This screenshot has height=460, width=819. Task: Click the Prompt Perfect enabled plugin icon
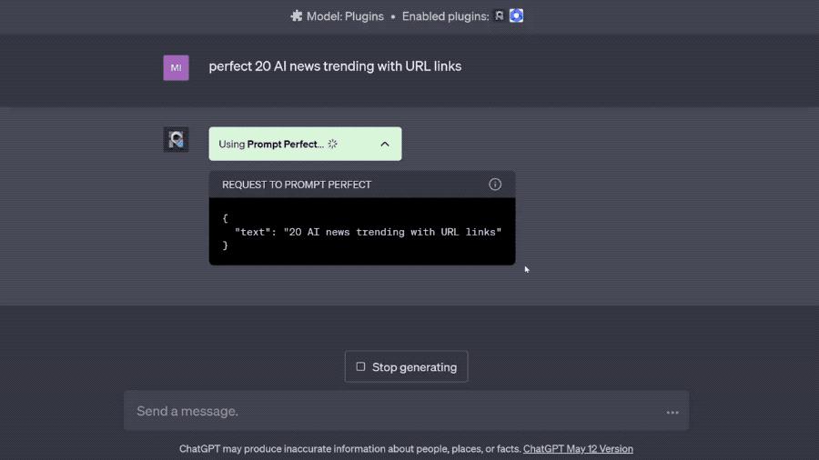(x=500, y=15)
